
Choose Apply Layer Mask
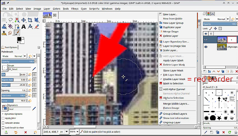coord(173,60)
